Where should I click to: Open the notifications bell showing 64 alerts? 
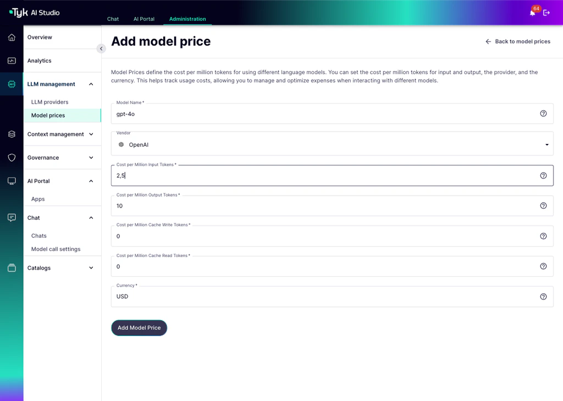pos(532,12)
